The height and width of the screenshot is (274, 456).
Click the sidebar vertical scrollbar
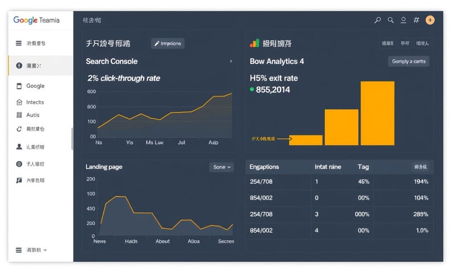tap(72, 138)
